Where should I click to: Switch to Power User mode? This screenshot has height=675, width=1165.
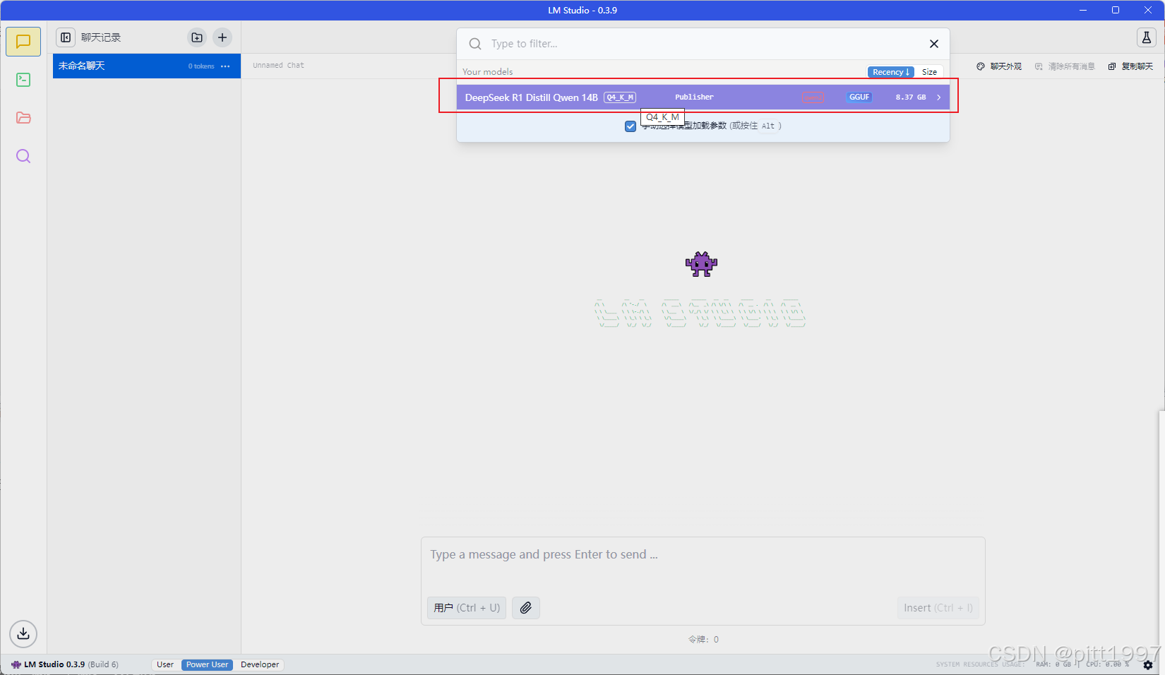(207, 664)
